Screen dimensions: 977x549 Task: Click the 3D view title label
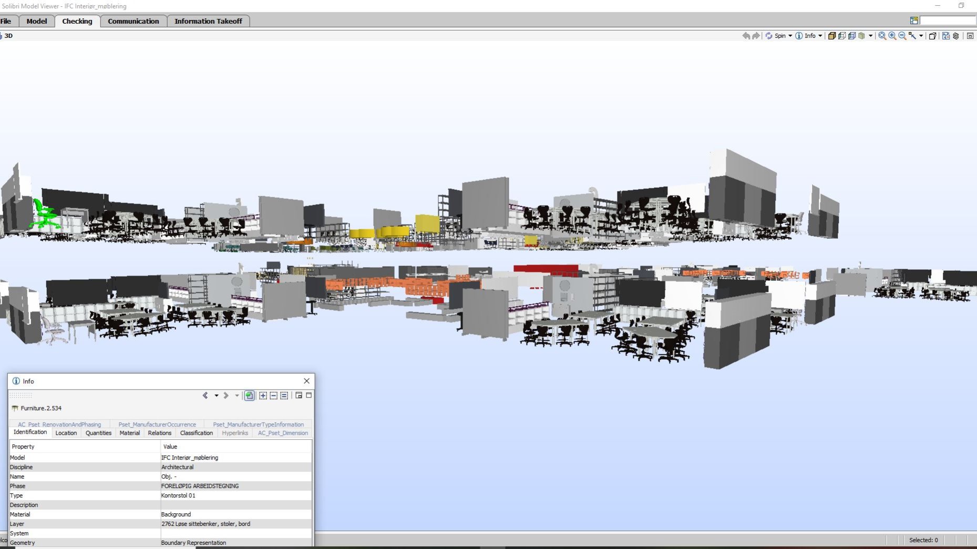(x=8, y=36)
